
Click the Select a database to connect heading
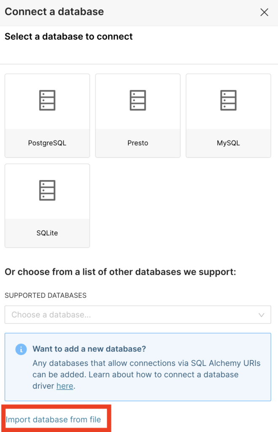pos(69,37)
